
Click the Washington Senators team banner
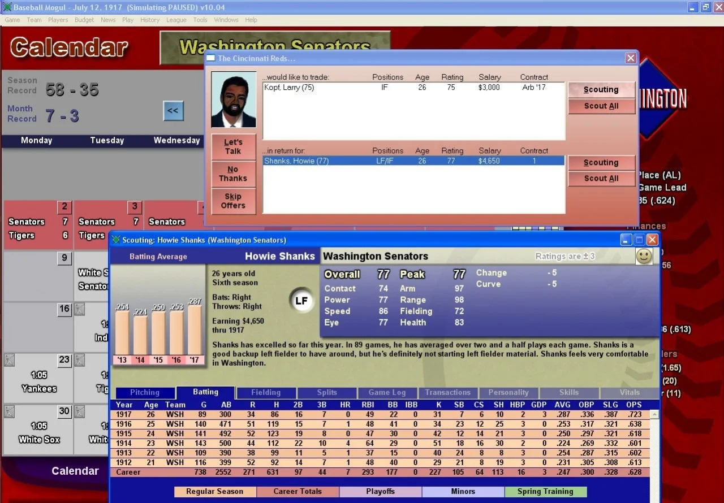[x=275, y=47]
